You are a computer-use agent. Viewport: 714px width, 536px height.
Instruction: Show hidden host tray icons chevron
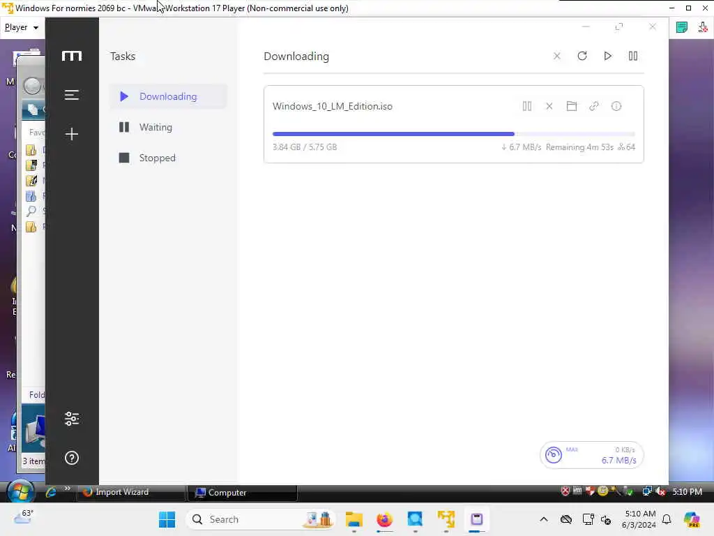[x=544, y=519]
